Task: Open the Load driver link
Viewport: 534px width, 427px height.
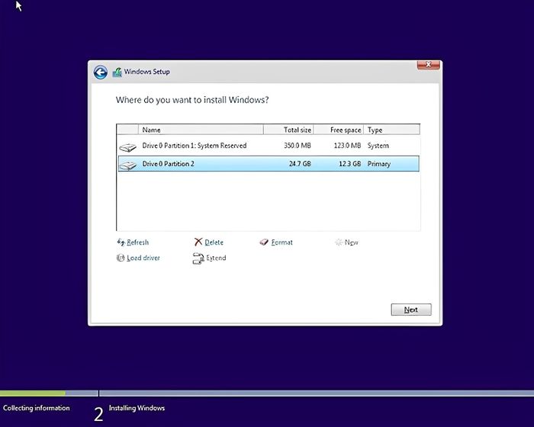Action: click(143, 258)
